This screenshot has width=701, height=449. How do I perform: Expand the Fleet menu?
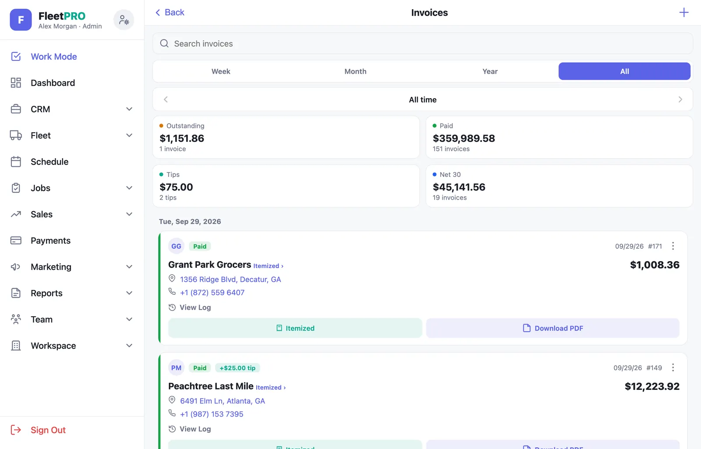tap(129, 135)
